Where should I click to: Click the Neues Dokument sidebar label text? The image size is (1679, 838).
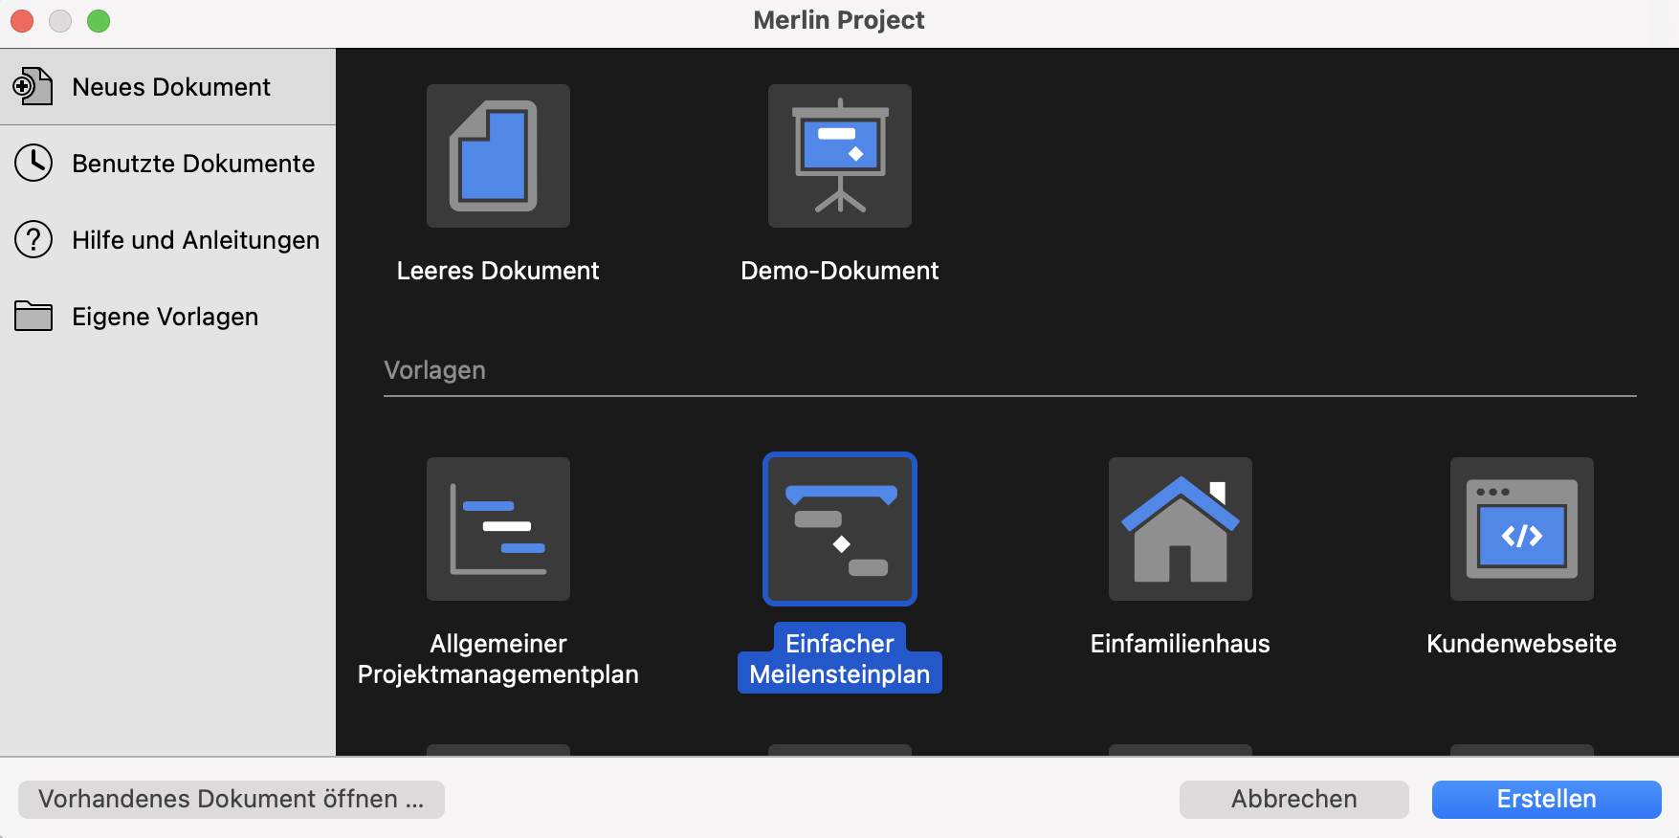171,87
